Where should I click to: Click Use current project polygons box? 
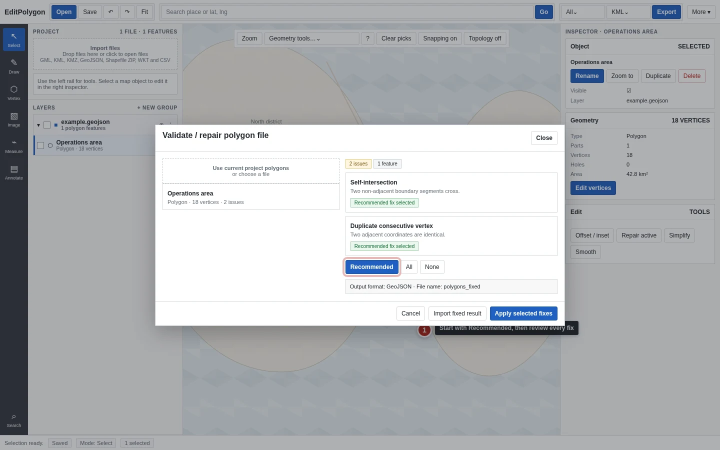point(251,171)
